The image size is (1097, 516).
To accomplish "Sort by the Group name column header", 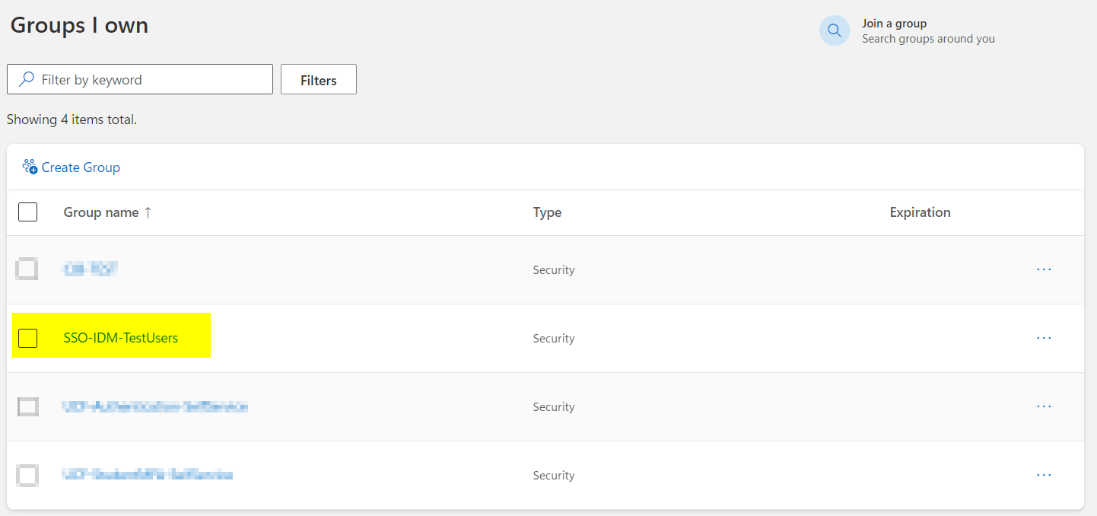I will (x=101, y=212).
